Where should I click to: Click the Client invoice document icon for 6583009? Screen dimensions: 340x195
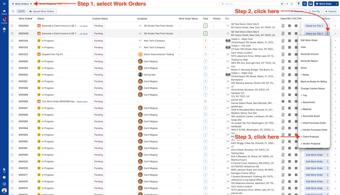pos(283,26)
